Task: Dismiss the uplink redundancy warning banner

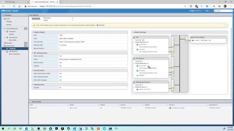Action: coord(225,25)
